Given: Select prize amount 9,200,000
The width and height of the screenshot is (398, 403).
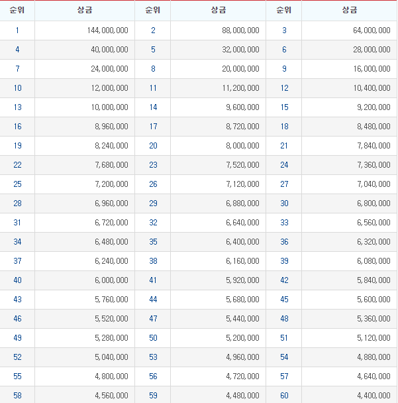Looking at the screenshot, I should 373,107.
